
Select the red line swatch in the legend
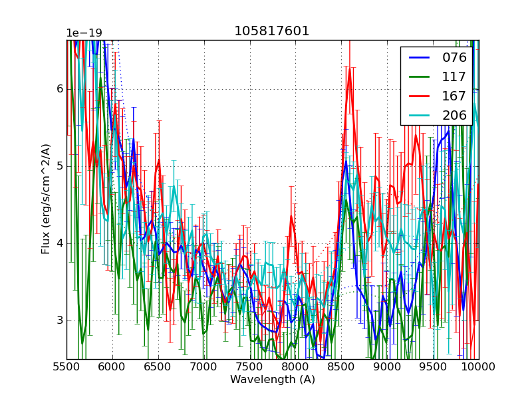coord(418,96)
